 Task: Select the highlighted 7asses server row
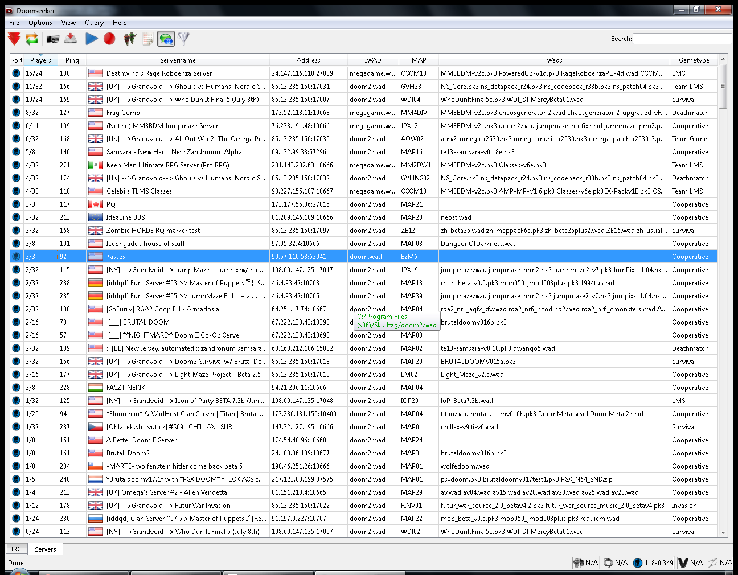coord(364,257)
